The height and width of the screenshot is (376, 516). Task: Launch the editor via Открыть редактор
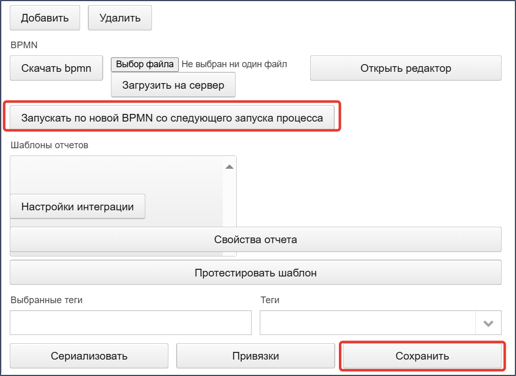point(406,68)
